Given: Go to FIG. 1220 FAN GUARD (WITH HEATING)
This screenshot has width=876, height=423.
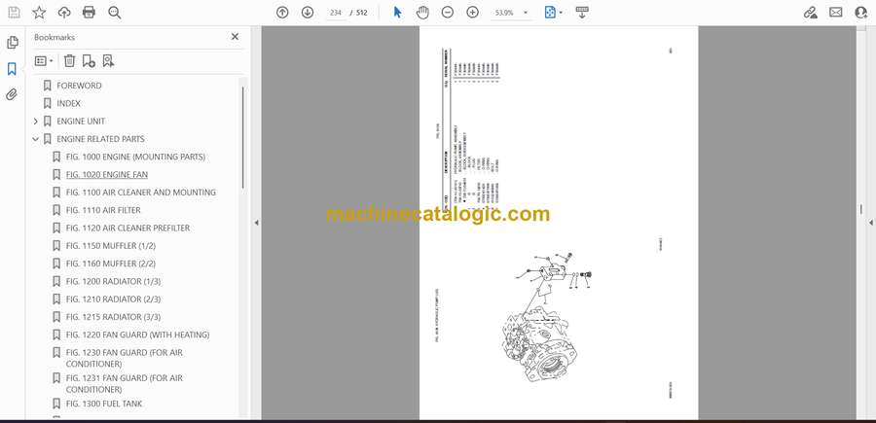Looking at the screenshot, I should point(138,335).
